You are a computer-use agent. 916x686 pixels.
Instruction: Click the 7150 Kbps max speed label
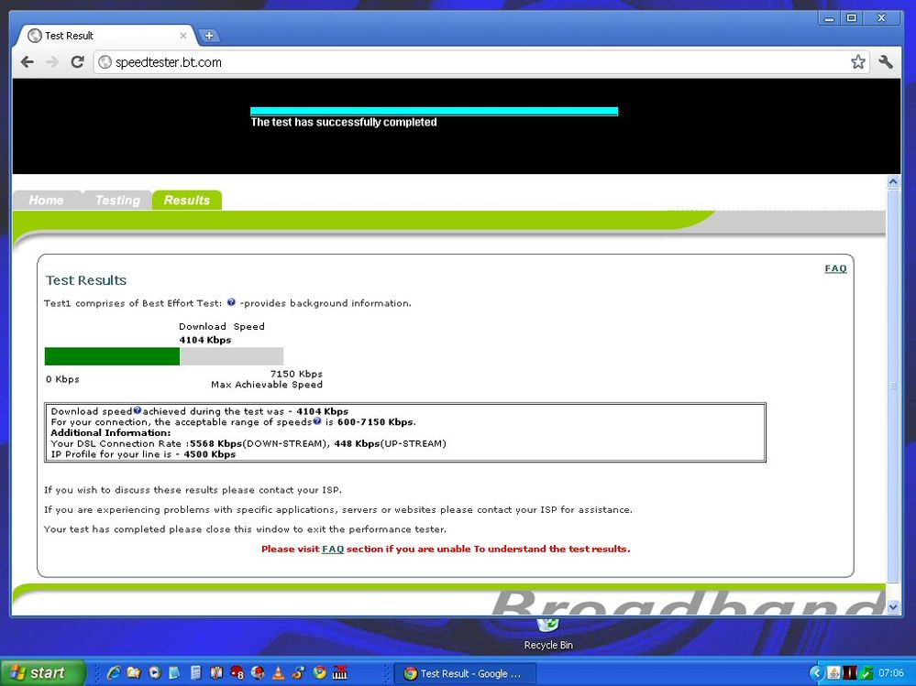(296, 374)
